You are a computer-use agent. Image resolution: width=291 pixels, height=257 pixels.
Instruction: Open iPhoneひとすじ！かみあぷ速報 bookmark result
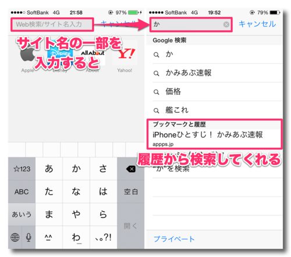214,138
